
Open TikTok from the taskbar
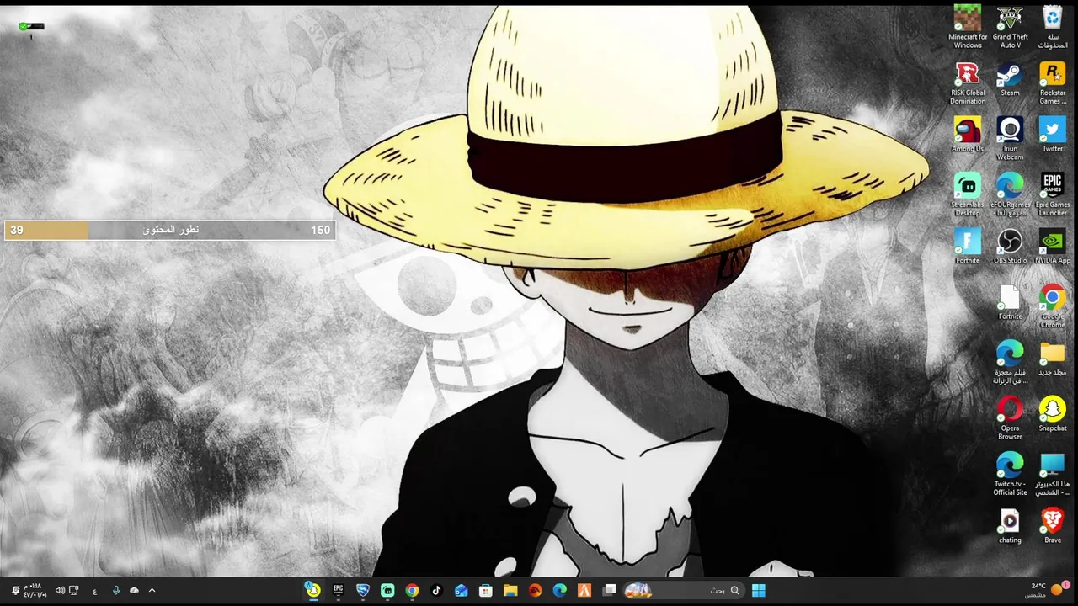pos(436,590)
